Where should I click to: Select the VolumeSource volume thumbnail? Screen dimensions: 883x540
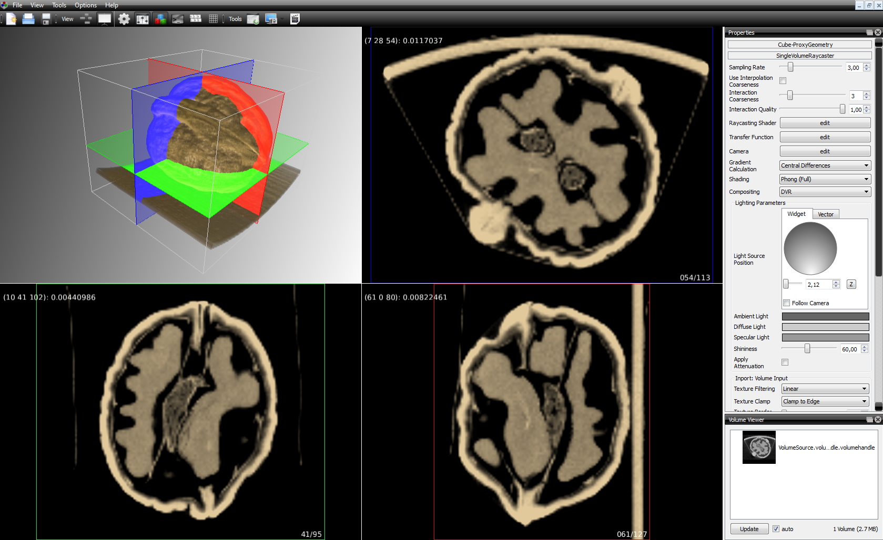coord(759,448)
